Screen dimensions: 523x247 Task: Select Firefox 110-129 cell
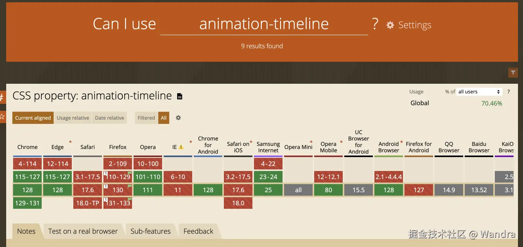[x=118, y=177]
